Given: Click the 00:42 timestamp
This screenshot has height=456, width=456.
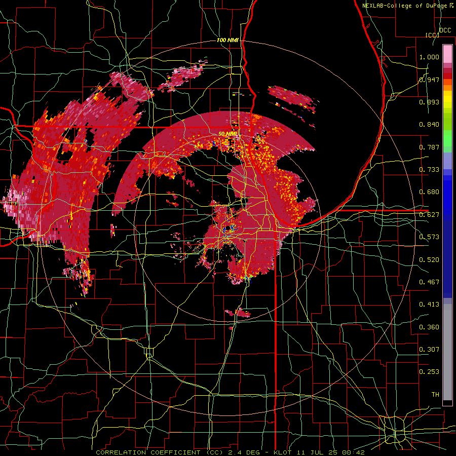Looking at the screenshot, I should (x=353, y=452).
